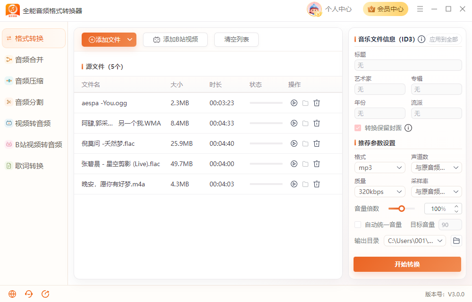Click the 音量倍数 slider handle
The image size is (472, 302).
402,209
